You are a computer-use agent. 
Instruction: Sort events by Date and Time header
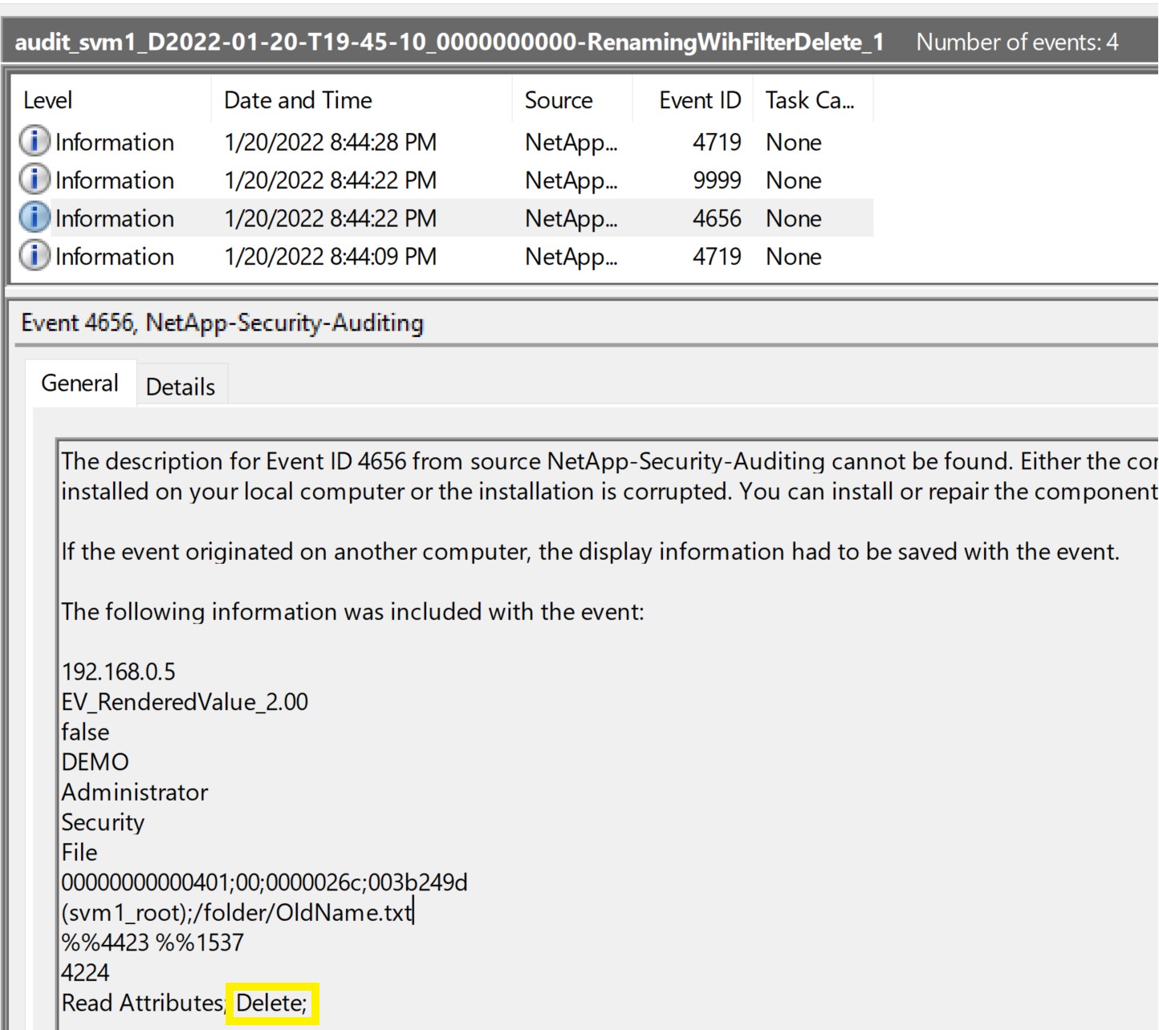point(298,100)
